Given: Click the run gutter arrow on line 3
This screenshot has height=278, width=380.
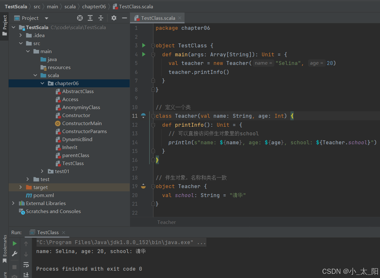Looking at the screenshot, I should (144, 45).
